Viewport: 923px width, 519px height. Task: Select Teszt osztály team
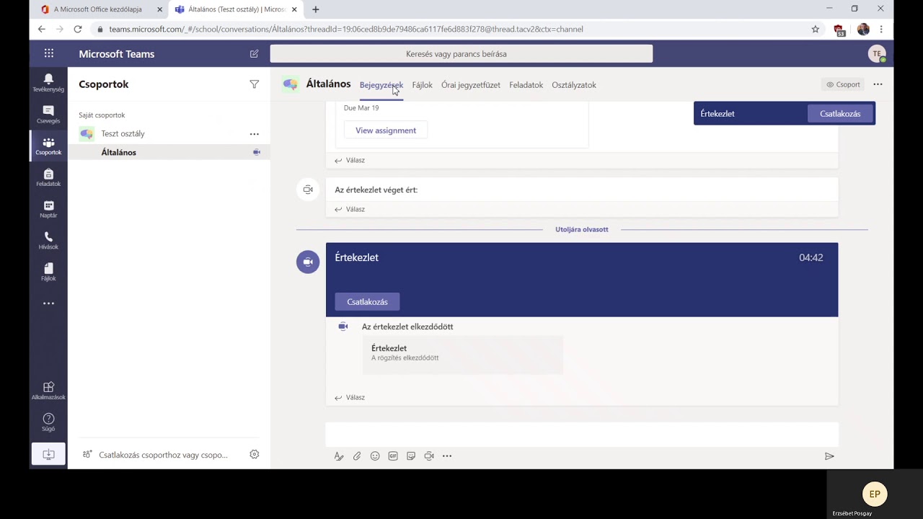(x=169, y=133)
